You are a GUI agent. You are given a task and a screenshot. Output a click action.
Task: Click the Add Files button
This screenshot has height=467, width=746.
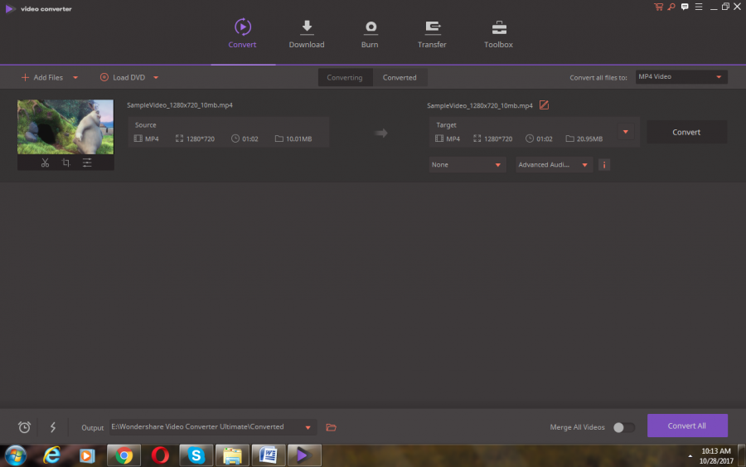(43, 77)
